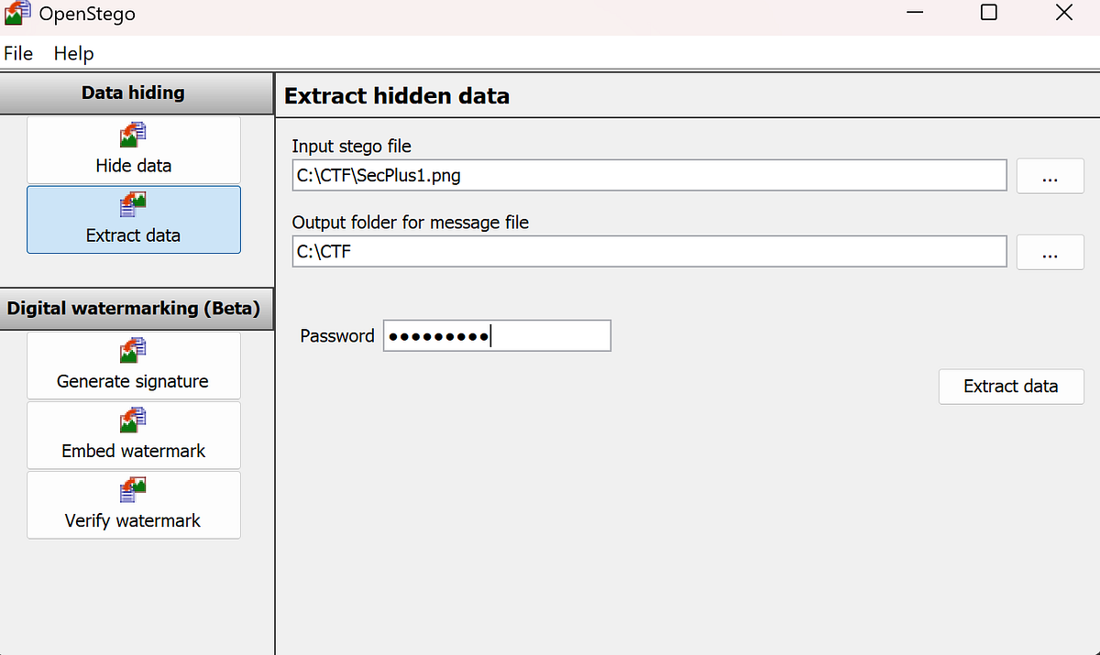The height and width of the screenshot is (655, 1100).
Task: Browse for the output folder
Action: click(x=1050, y=252)
